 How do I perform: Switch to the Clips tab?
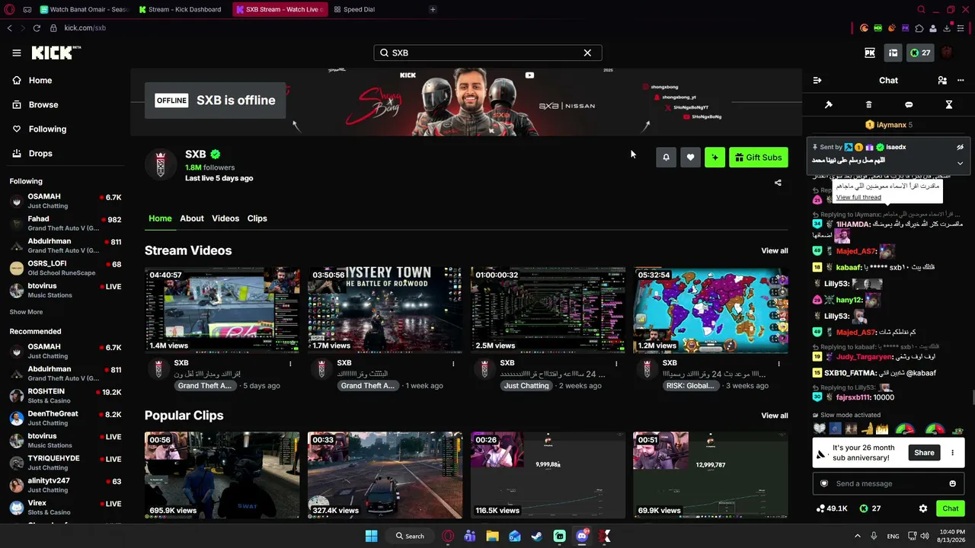coord(257,218)
